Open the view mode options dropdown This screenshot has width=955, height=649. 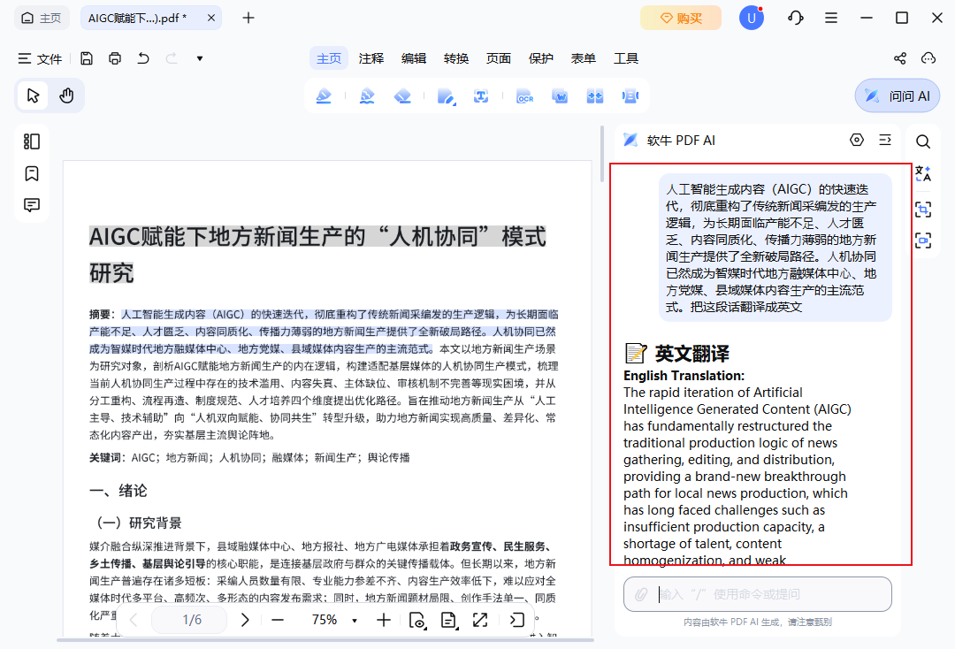[x=417, y=620]
